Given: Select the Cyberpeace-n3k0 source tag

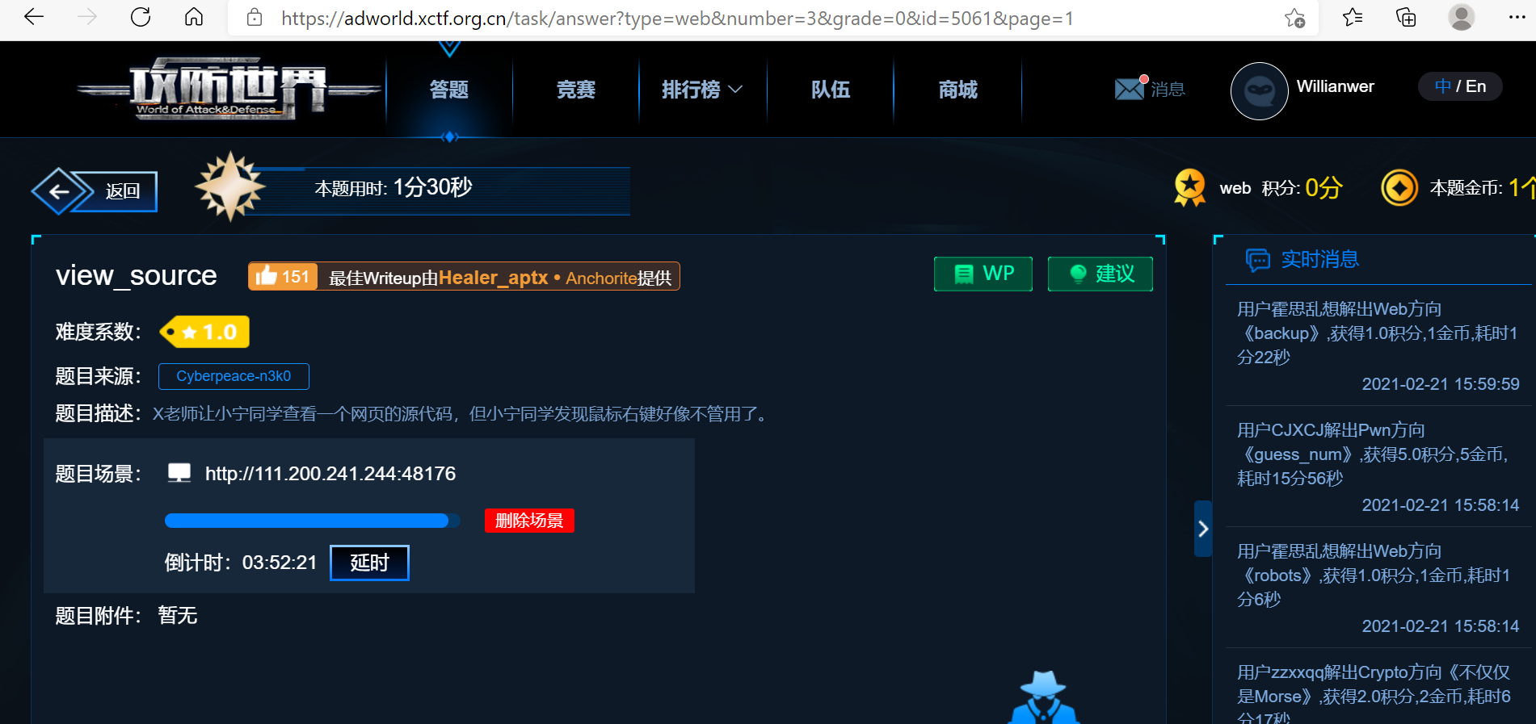Looking at the screenshot, I should [x=234, y=376].
